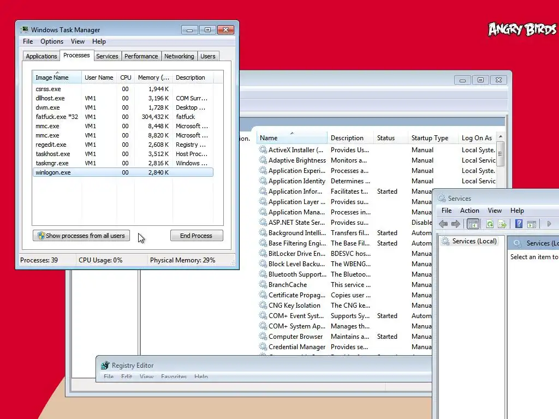
Task: Select the regedit.exe process row
Action: pos(123,145)
